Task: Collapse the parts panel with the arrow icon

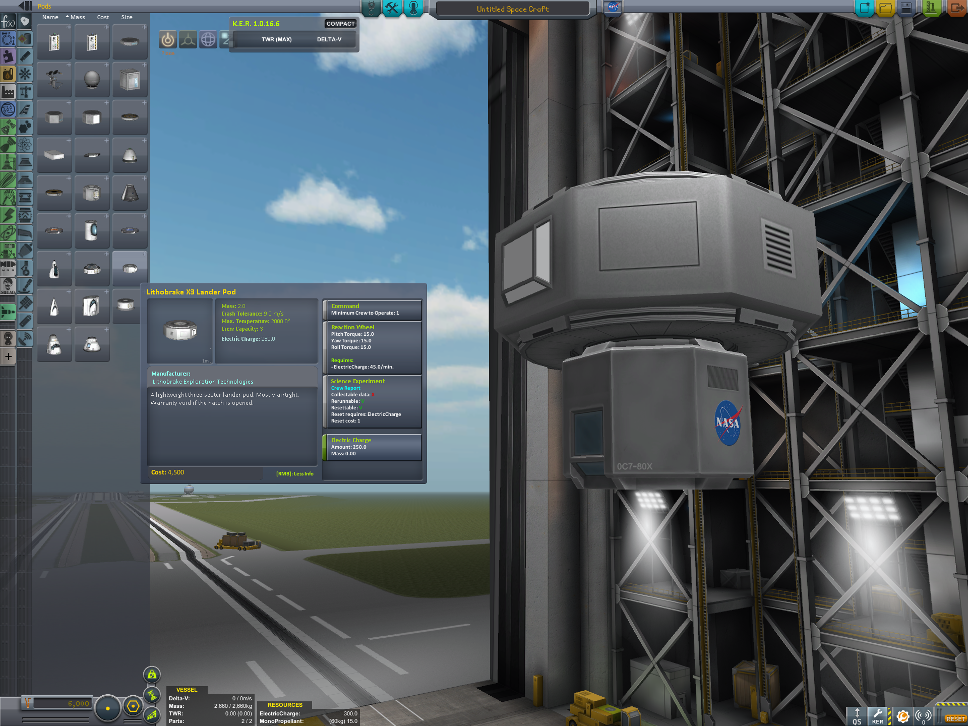Action: (x=25, y=6)
